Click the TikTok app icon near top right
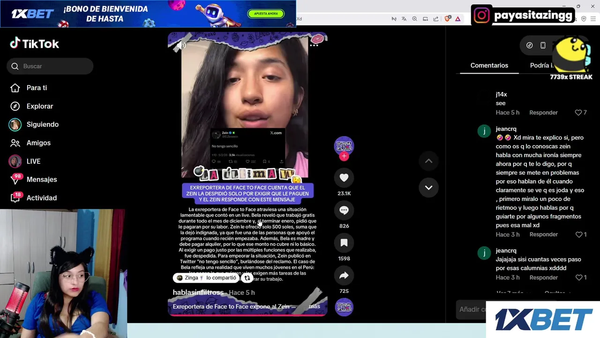The height and width of the screenshot is (338, 600). click(x=529, y=46)
